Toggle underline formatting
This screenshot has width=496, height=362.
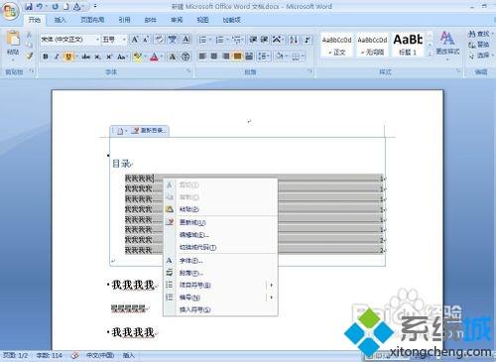(x=68, y=57)
